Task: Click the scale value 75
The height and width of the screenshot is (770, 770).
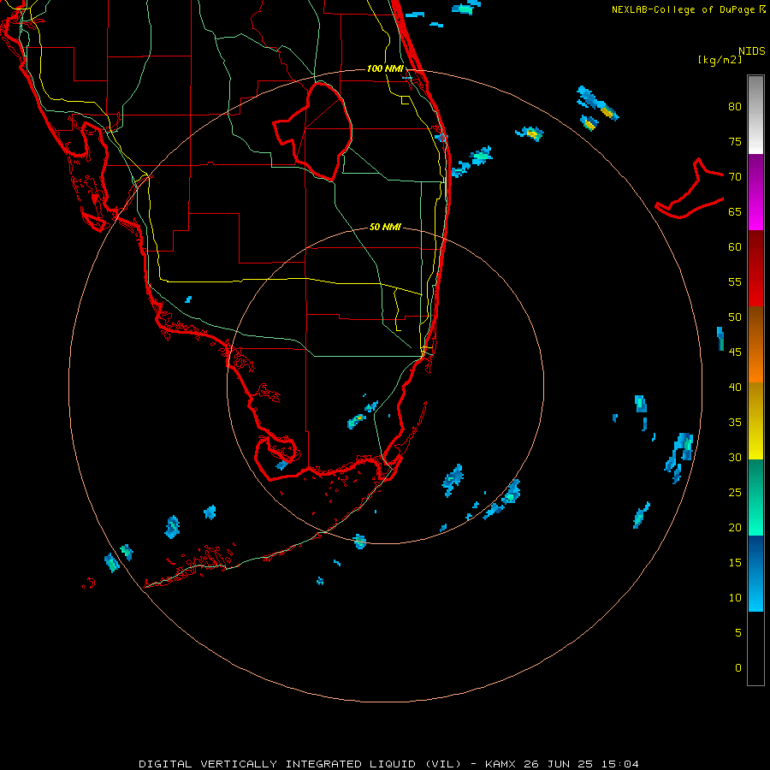Action: [x=735, y=142]
